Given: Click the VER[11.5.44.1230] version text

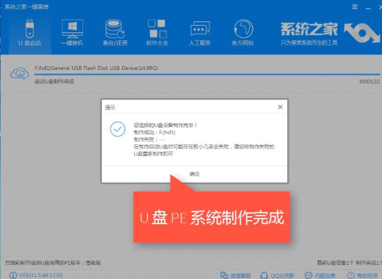Looking at the screenshot, I should pyautogui.click(x=41, y=275).
